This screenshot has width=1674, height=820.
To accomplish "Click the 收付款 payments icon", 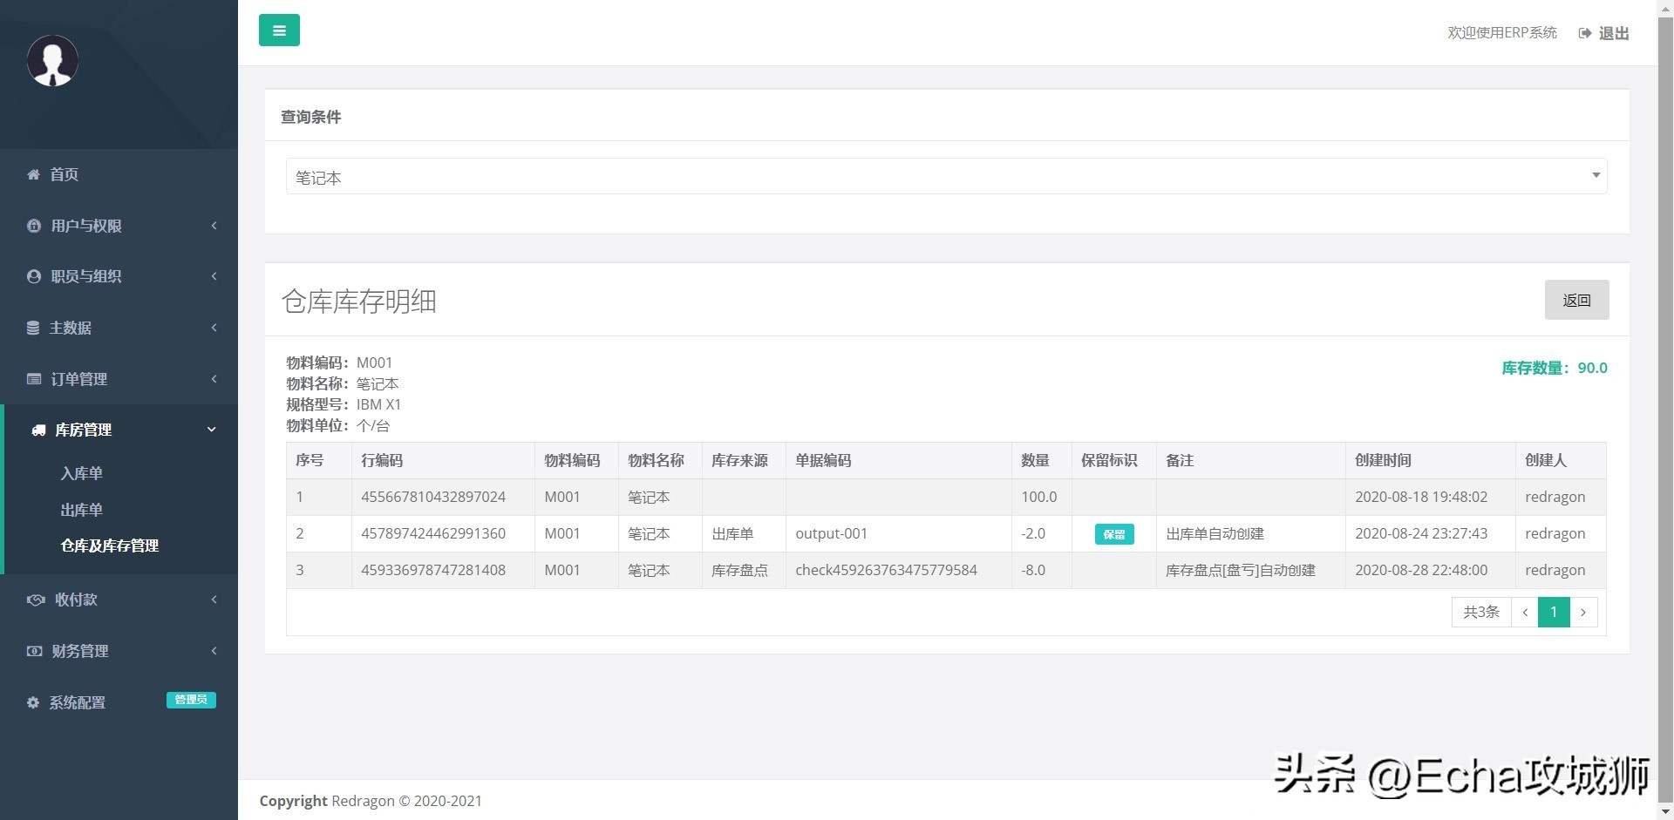I will click(x=36, y=600).
